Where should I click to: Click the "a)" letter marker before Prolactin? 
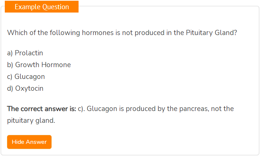(10, 53)
